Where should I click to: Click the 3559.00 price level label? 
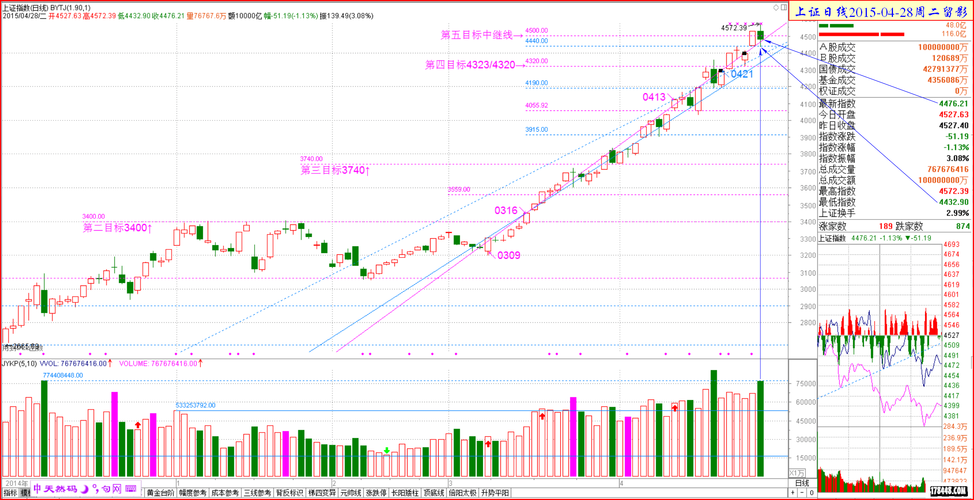click(x=459, y=189)
